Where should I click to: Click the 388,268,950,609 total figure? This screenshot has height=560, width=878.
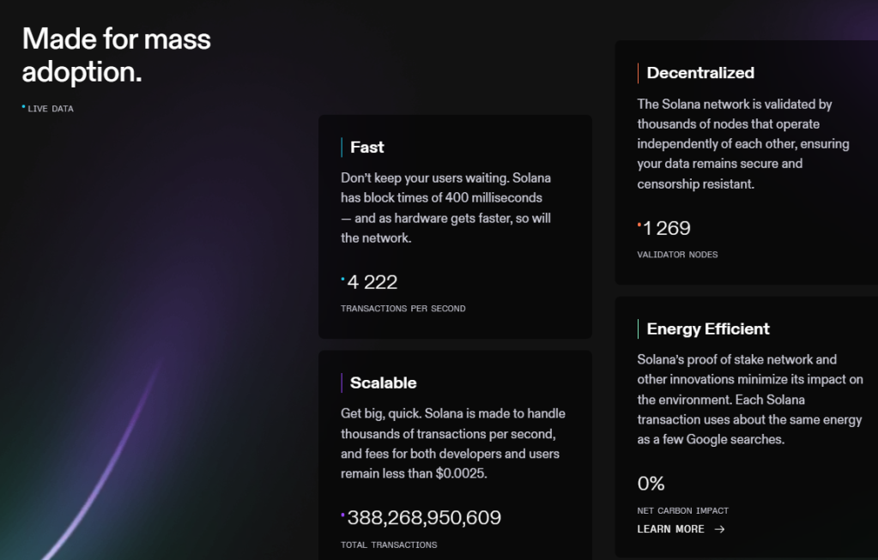click(424, 518)
